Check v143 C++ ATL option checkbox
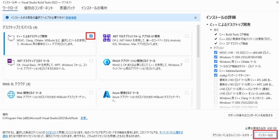This screenshot has height=140, width=279. (216, 80)
